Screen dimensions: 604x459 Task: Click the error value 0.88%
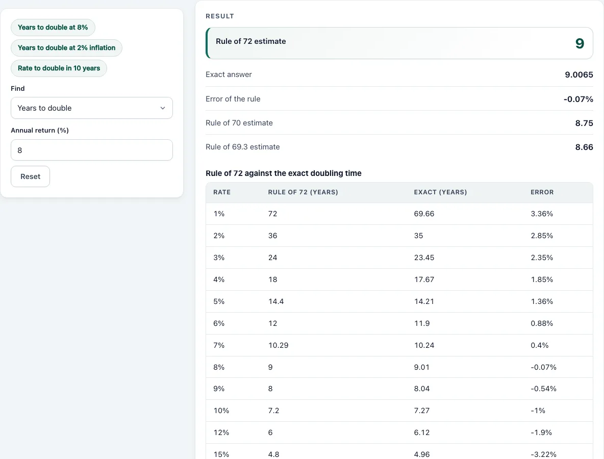(x=542, y=323)
